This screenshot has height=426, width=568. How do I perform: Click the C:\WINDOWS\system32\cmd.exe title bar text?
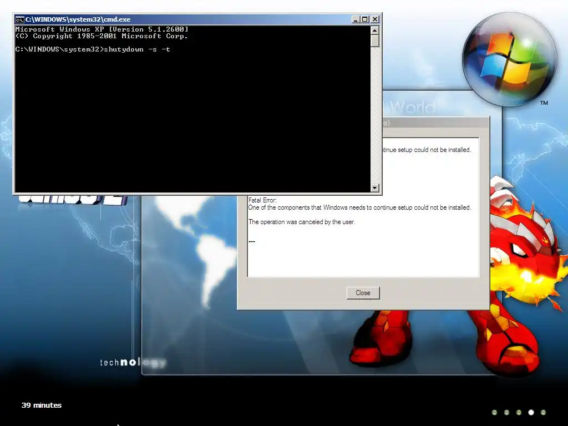pyautogui.click(x=78, y=19)
